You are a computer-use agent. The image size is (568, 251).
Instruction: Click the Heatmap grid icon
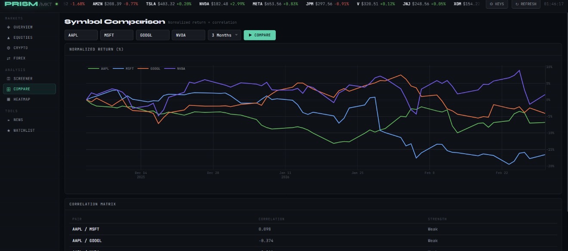click(x=9, y=99)
